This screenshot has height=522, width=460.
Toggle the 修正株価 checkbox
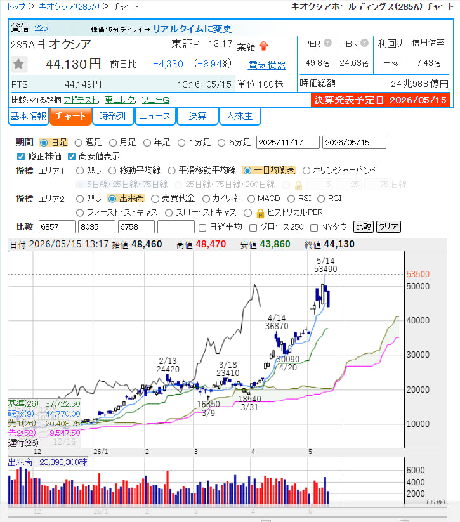coord(21,157)
